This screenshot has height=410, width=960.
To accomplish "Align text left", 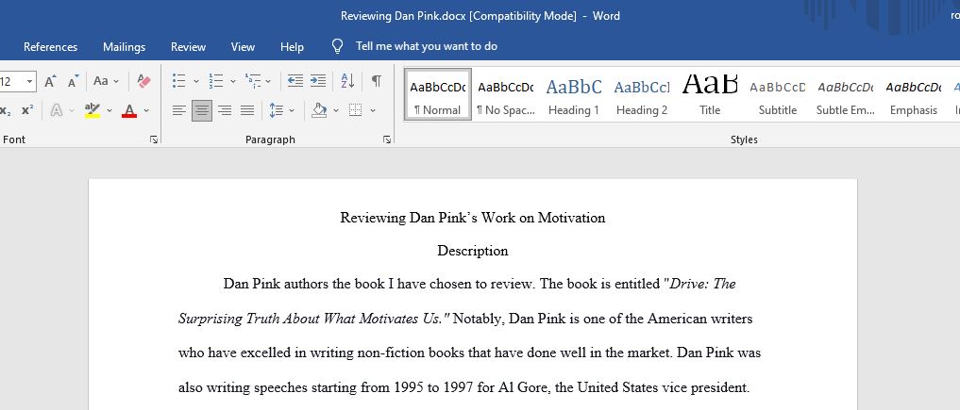I will pyautogui.click(x=178, y=110).
